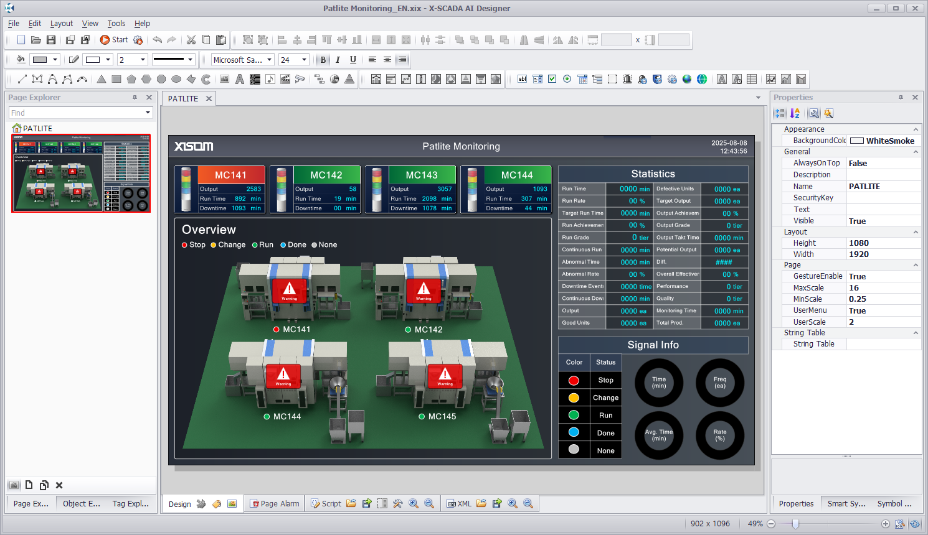This screenshot has height=535, width=928.
Task: Insert a trend line chart object
Action: [771, 79]
